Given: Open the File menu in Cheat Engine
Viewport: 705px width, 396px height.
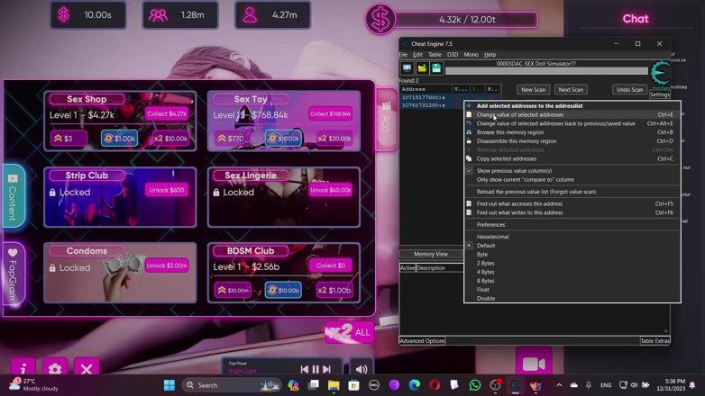Looking at the screenshot, I should coord(403,55).
